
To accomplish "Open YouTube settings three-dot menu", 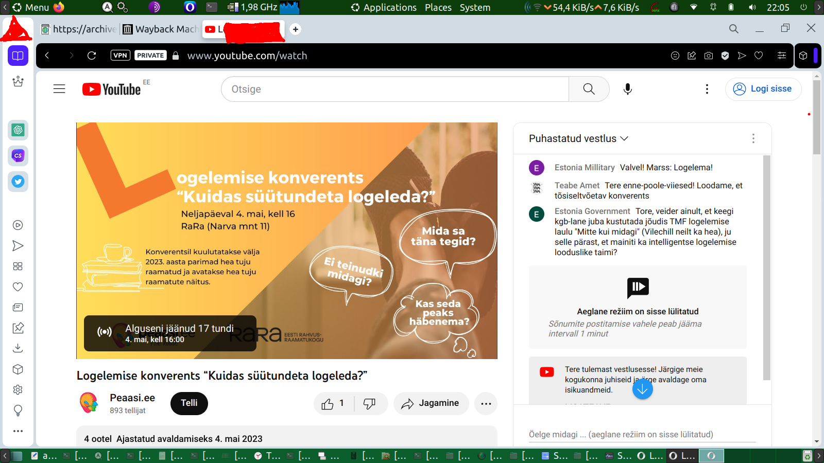I will (x=707, y=89).
